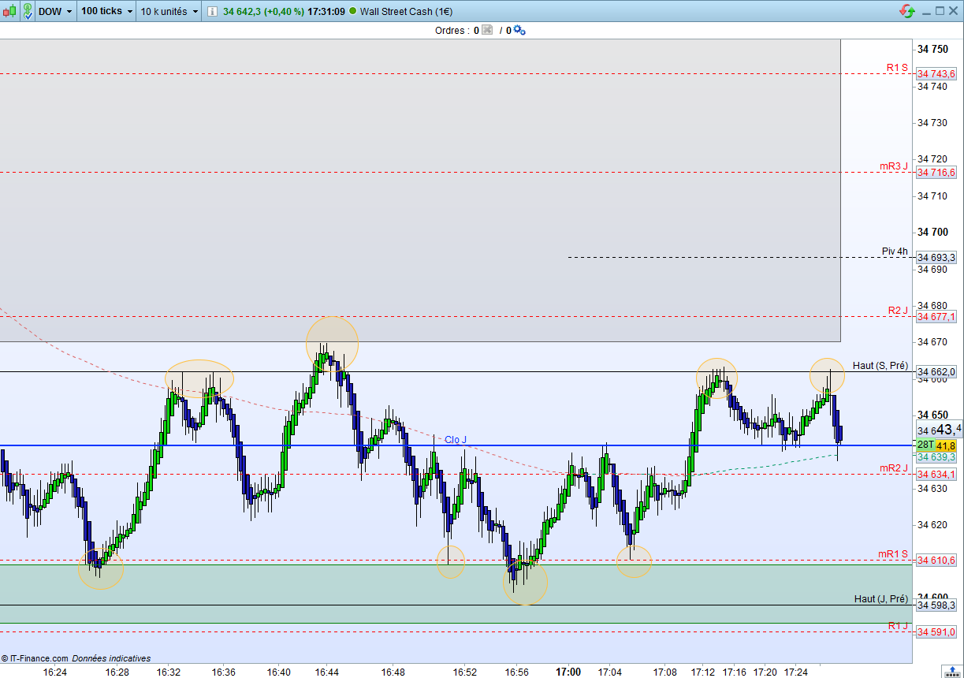Click the 34 662,0 price tag
The height and width of the screenshot is (678, 964).
[936, 372]
